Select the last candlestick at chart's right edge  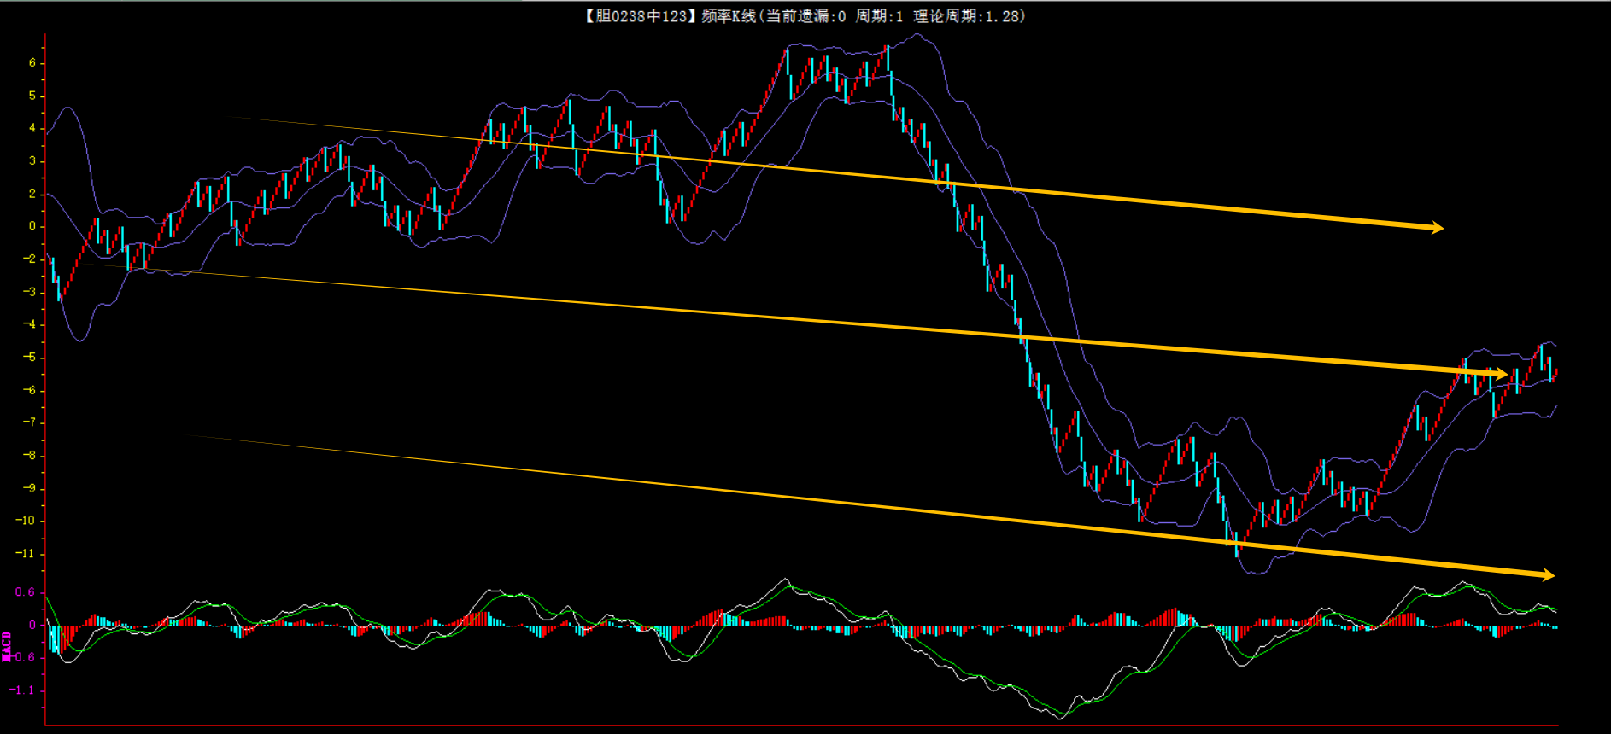(1556, 372)
